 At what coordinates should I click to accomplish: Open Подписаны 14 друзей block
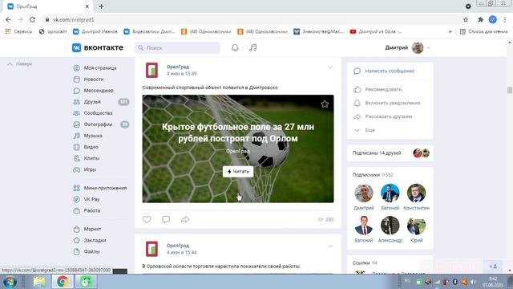click(x=390, y=153)
